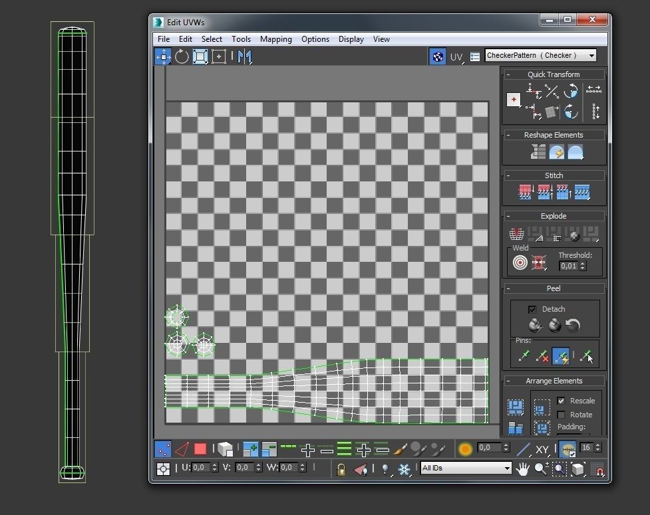
Task: Click the Pin Selected icon
Action: (x=524, y=356)
